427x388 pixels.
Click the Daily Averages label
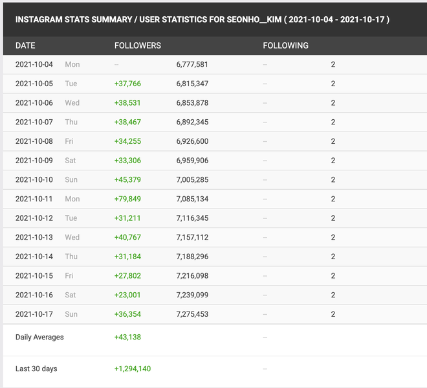click(x=39, y=337)
